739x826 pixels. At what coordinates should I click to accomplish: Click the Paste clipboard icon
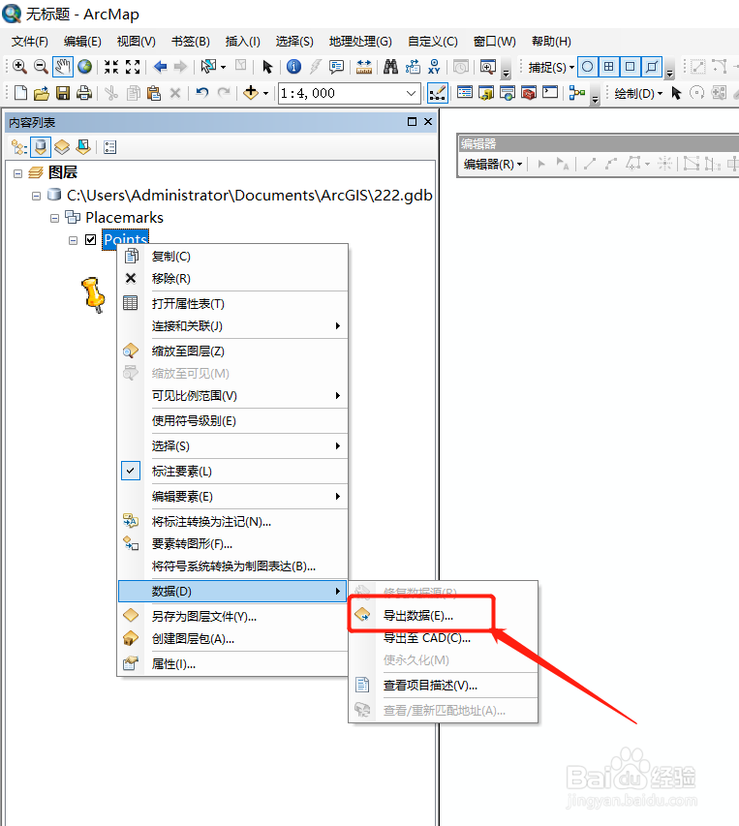click(x=154, y=93)
